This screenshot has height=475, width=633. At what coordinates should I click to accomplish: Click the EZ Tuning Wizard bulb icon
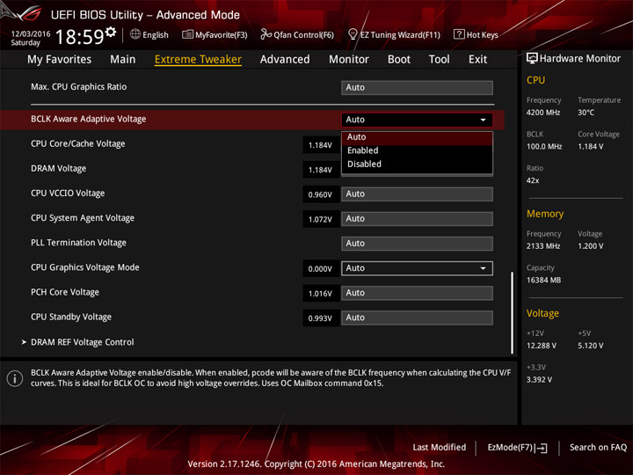pos(353,34)
